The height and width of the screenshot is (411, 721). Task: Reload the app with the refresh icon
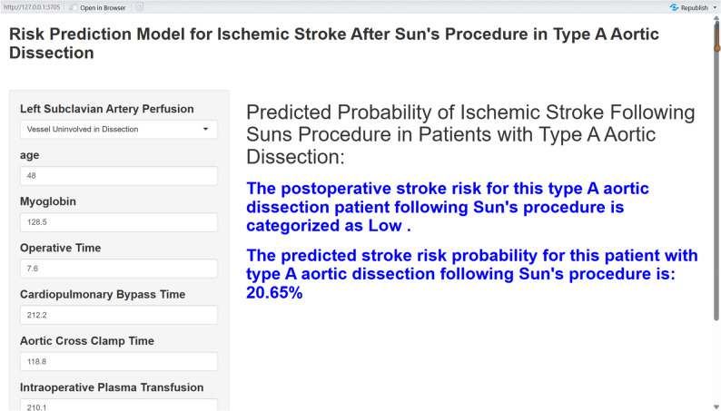[139, 7]
